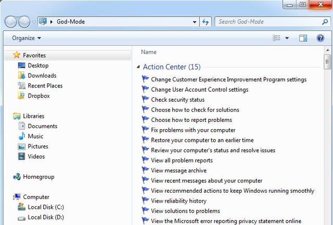The width and height of the screenshot is (333, 225).
Task: Open Local Disk (D:)
Action: click(x=46, y=217)
